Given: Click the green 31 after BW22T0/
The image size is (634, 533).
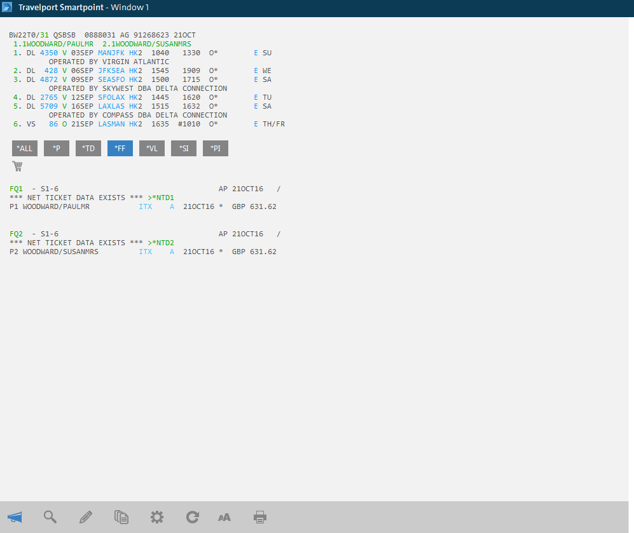Looking at the screenshot, I should (45, 35).
